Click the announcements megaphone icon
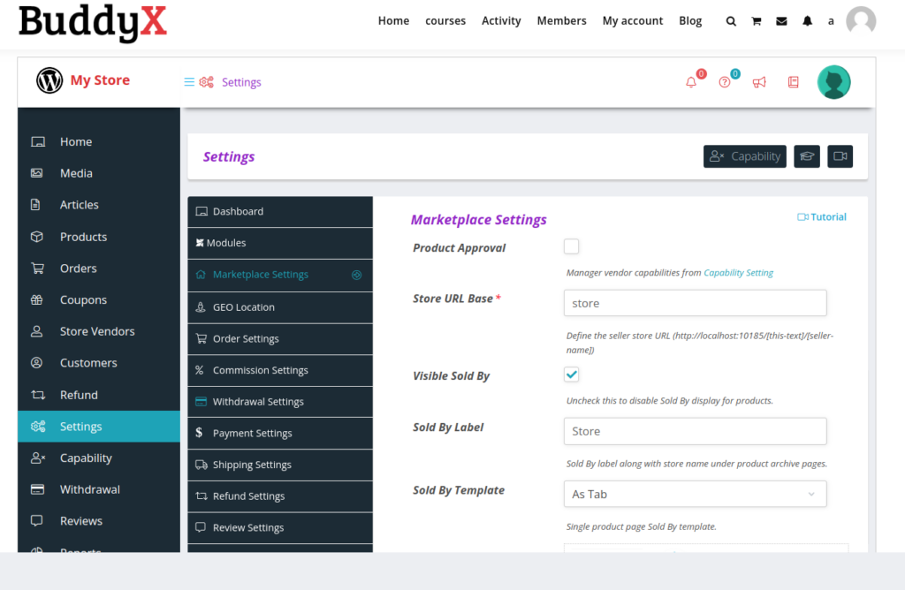 coord(759,82)
